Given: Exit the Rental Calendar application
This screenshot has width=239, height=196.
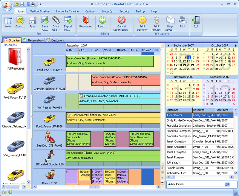Looking at the screenshot, I should pyautogui.click(x=196, y=24).
